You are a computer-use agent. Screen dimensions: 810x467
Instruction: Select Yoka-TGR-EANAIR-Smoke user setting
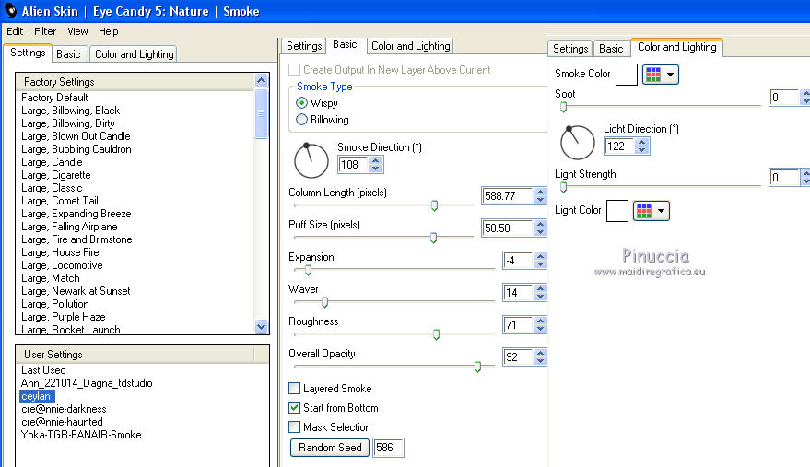(81, 435)
